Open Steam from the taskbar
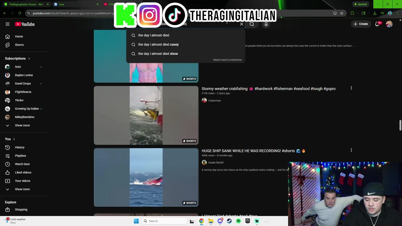The height and width of the screenshot is (226, 402). pos(229,221)
